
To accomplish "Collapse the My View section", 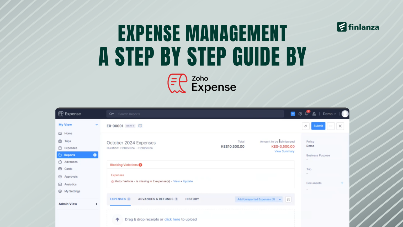I will (x=97, y=125).
